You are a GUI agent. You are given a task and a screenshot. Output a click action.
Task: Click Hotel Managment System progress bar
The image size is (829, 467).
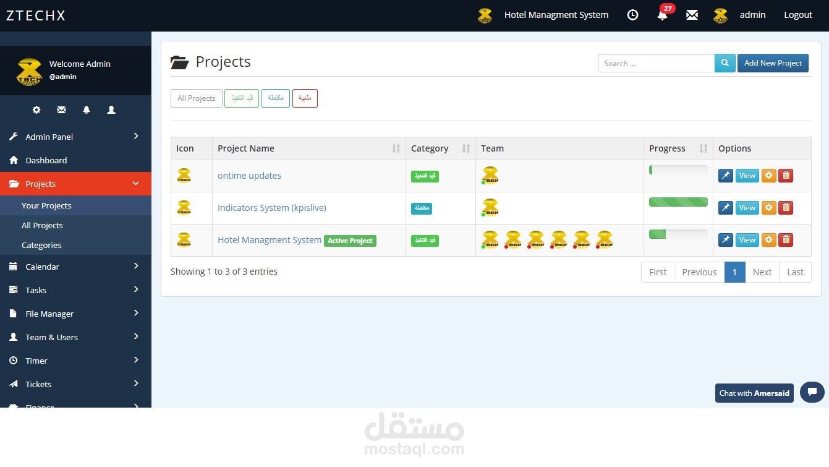click(x=678, y=234)
